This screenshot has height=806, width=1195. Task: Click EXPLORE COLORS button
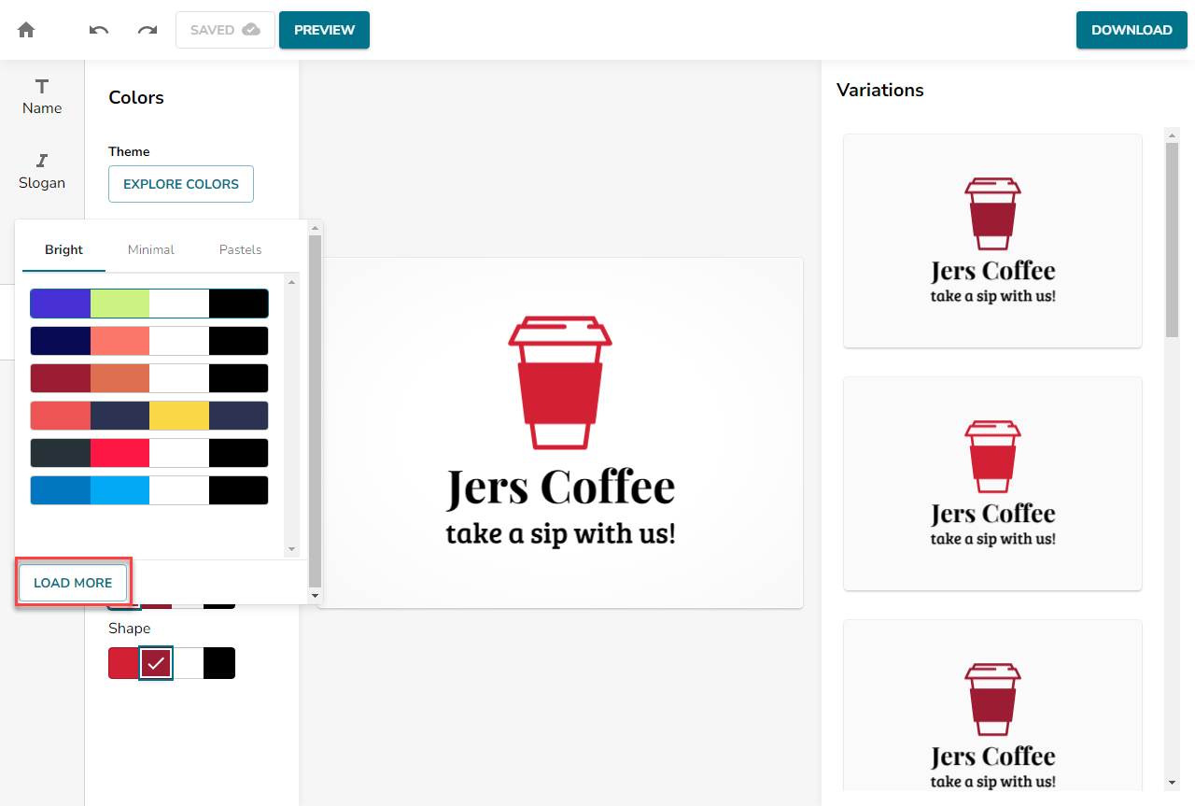181,184
